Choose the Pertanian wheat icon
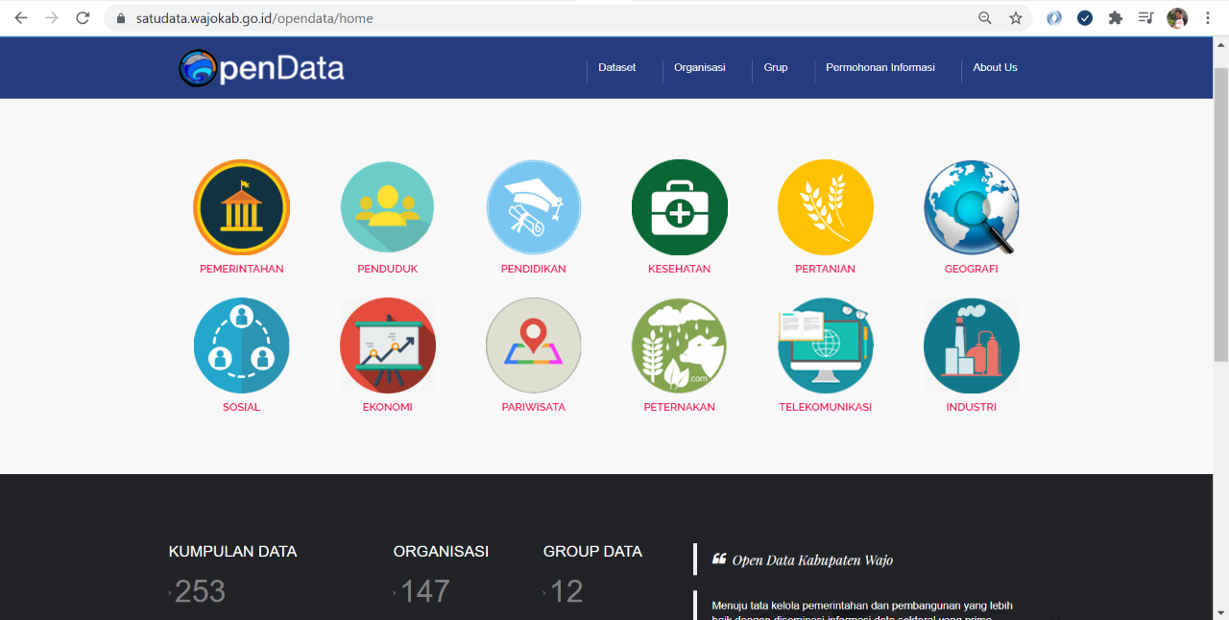The height and width of the screenshot is (620, 1229). point(825,207)
